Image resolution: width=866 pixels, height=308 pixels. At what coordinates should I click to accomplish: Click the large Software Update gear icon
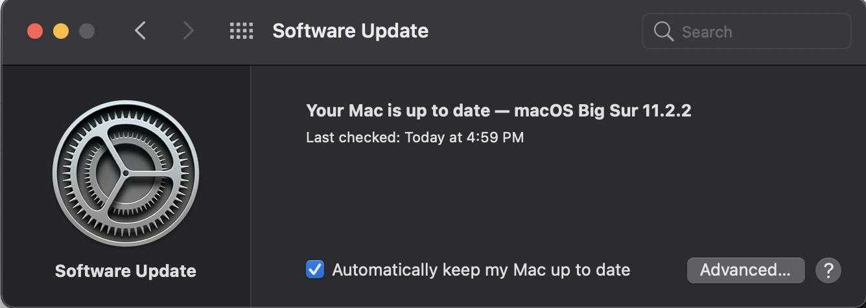pyautogui.click(x=126, y=173)
